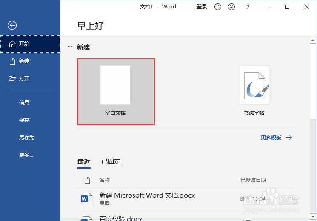The height and width of the screenshot is (221, 317).
Task: Open the 百度经验.docx recent file
Action: (185, 216)
